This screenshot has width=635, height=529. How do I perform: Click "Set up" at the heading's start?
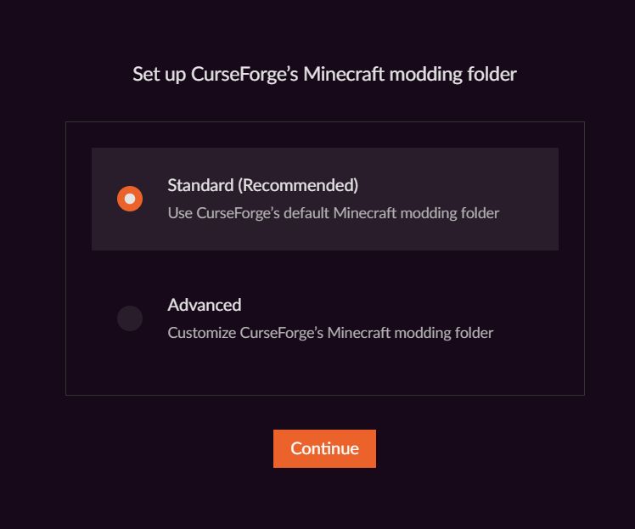155,75
